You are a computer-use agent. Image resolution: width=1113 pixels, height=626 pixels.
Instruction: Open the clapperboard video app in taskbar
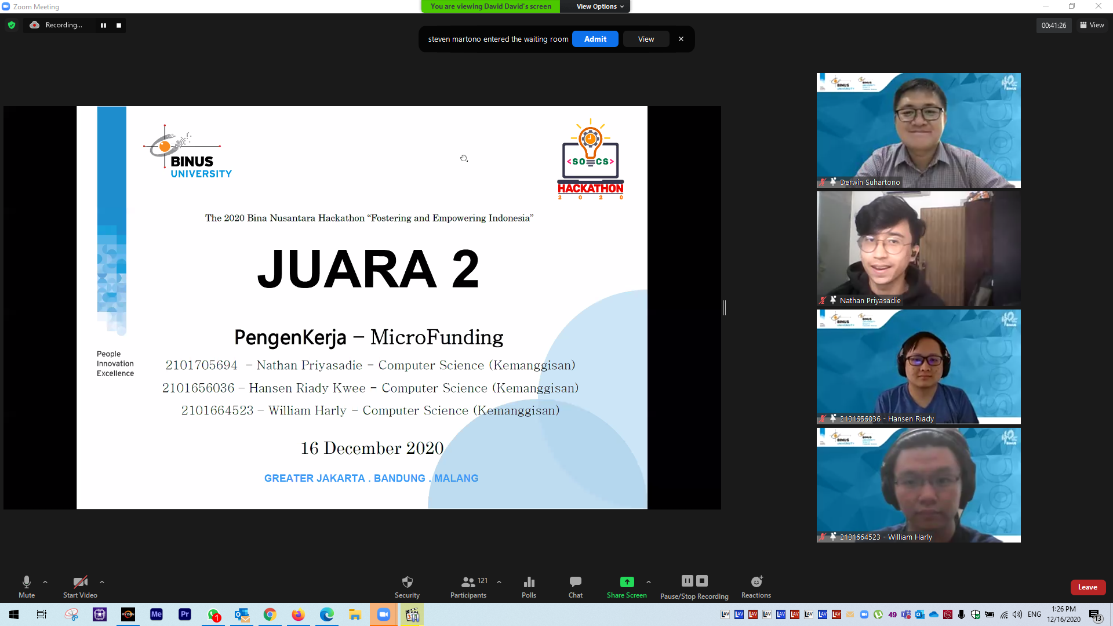pyautogui.click(x=412, y=614)
